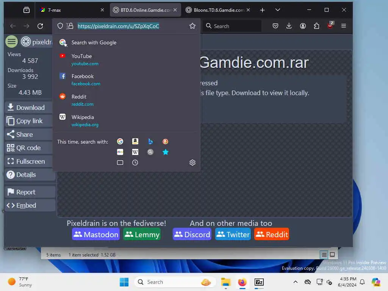
Task: Open file Details
Action: tap(30, 175)
